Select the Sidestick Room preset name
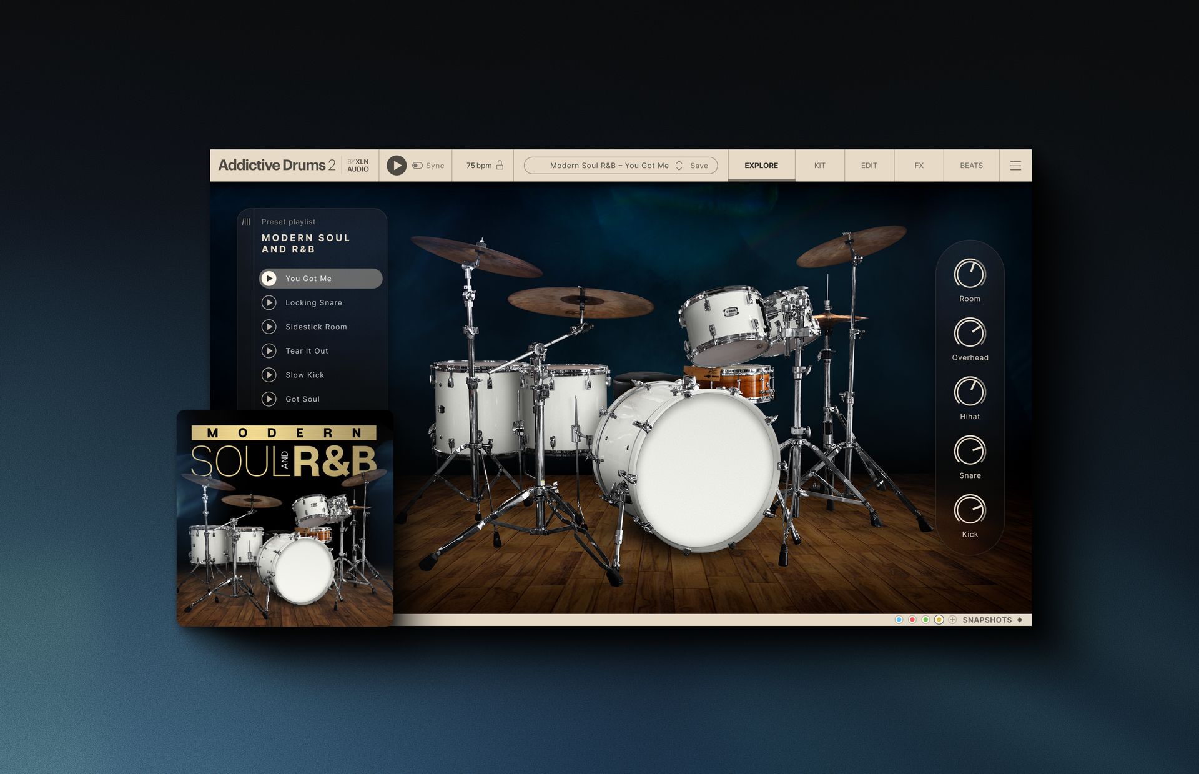 [x=316, y=327]
